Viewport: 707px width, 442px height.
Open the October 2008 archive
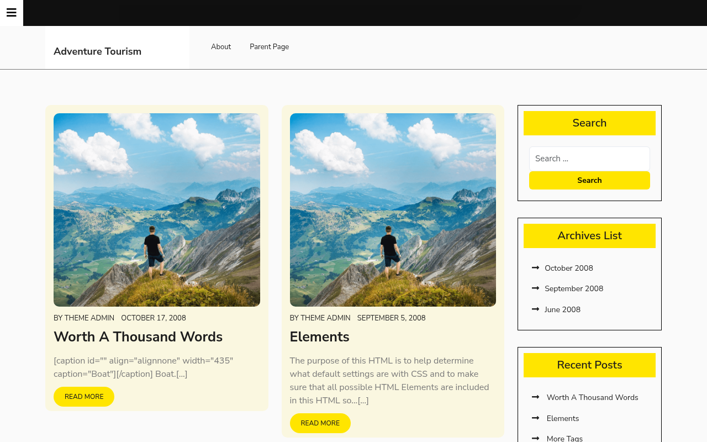pyautogui.click(x=569, y=268)
